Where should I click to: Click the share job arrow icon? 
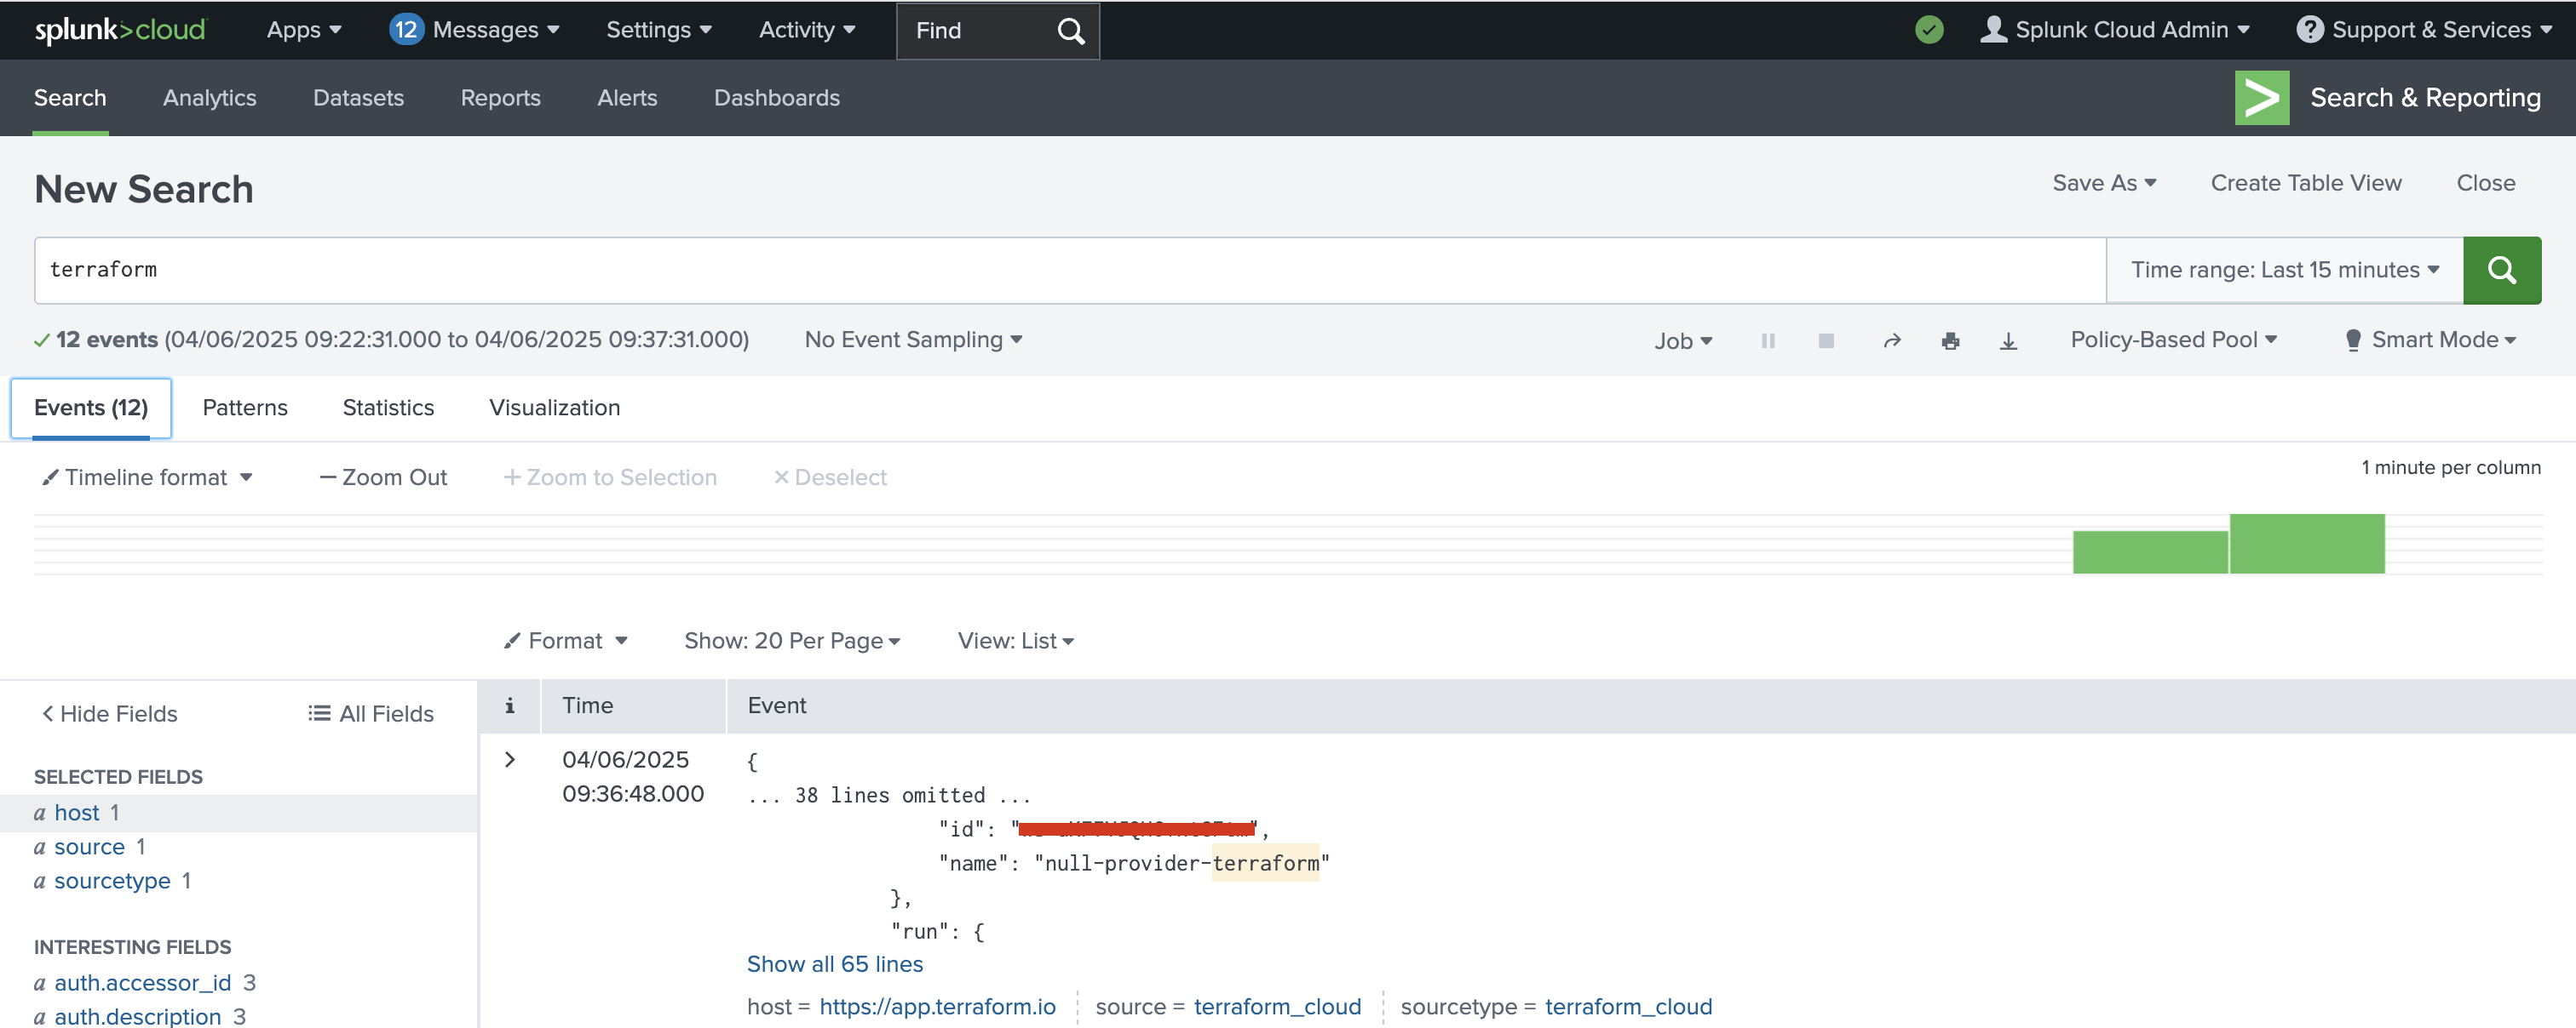click(1891, 340)
